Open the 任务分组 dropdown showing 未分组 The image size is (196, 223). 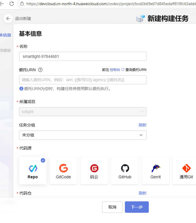point(83,135)
